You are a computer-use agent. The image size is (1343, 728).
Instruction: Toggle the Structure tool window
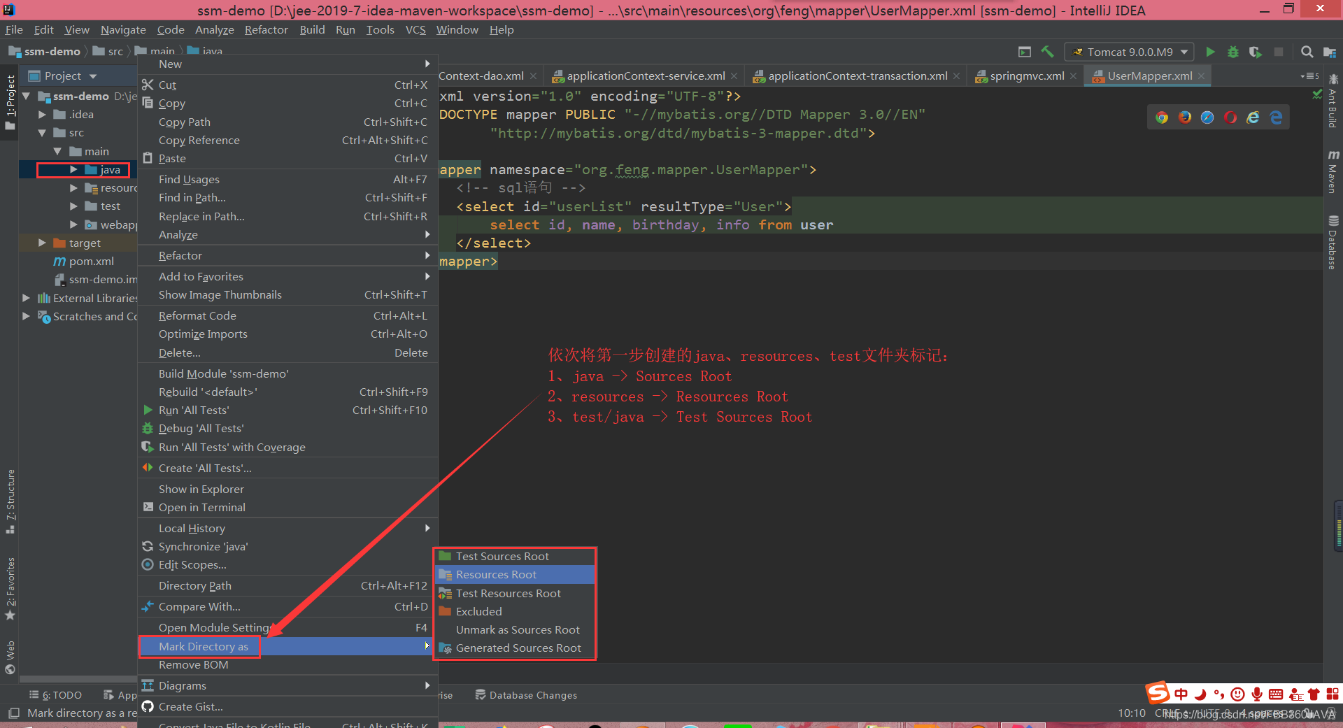click(10, 501)
